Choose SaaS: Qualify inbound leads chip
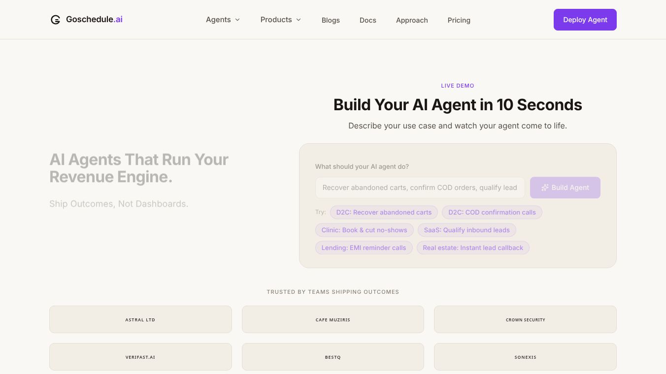Image resolution: width=666 pixels, height=374 pixels. (x=467, y=230)
